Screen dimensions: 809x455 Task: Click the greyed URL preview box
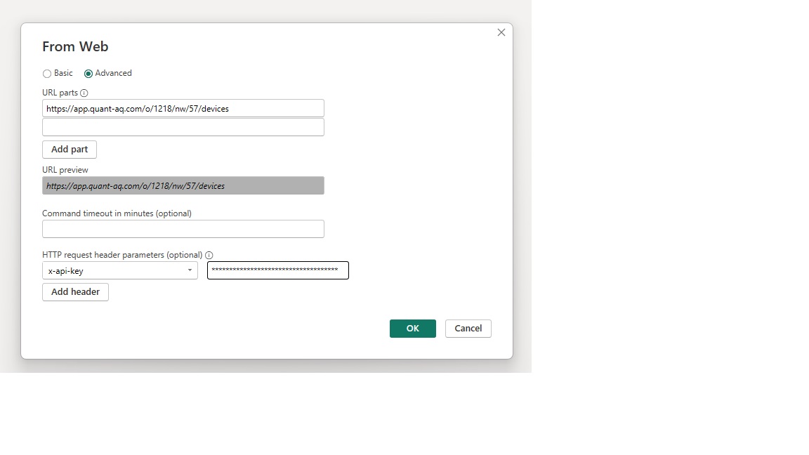183,186
